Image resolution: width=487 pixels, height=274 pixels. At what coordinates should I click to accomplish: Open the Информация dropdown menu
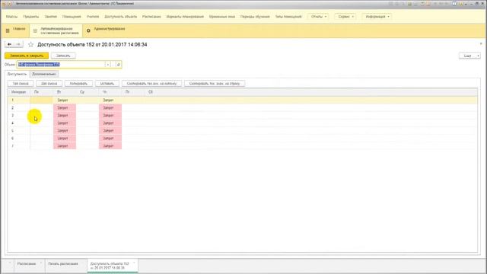pos(377,17)
